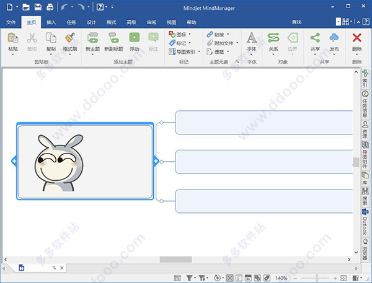This screenshot has width=372, height=283.
Task: Toggle outline view button in status bar
Action: point(239,278)
